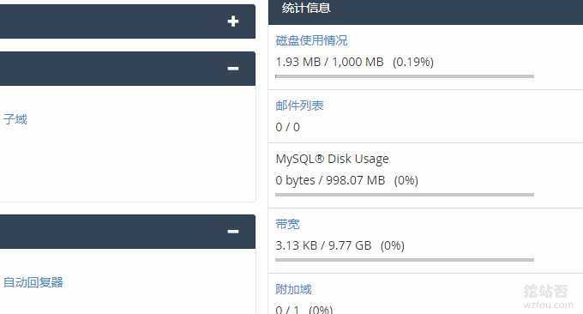
Task: Open the 自动回复器 autoresponders link
Action: pyautogui.click(x=33, y=282)
